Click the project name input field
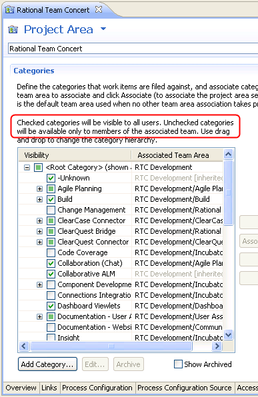This screenshot has width=258, height=397. tap(133, 49)
